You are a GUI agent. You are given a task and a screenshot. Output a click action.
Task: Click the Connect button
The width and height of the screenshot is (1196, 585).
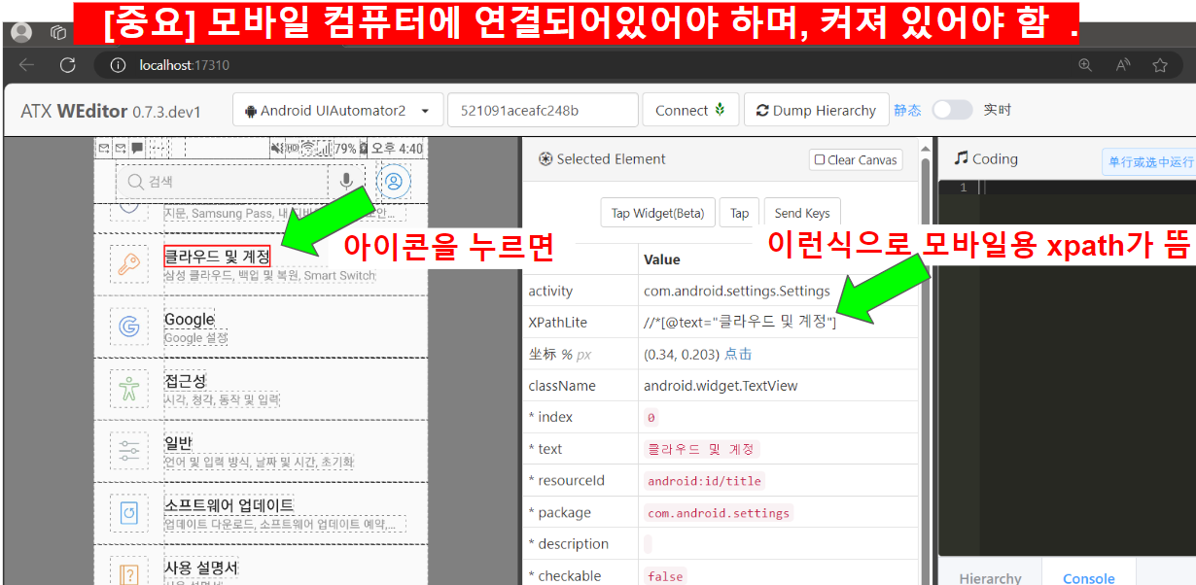coord(690,110)
